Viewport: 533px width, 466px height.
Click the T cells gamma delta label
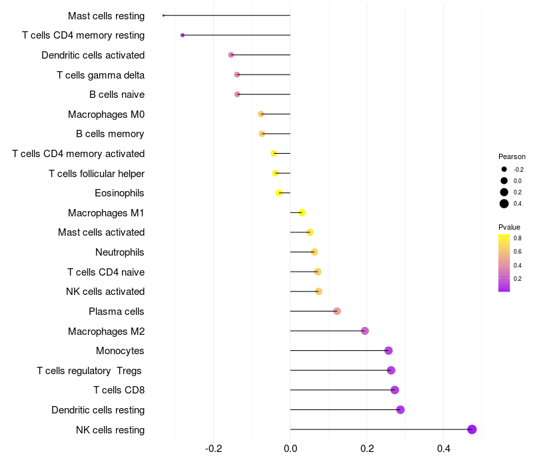click(x=101, y=75)
